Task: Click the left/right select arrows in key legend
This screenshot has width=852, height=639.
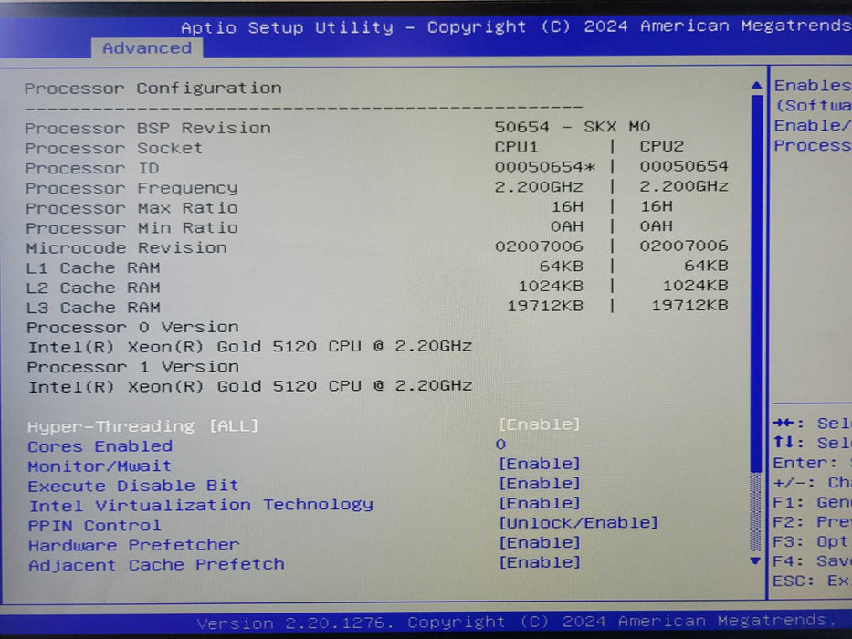Action: [x=784, y=423]
